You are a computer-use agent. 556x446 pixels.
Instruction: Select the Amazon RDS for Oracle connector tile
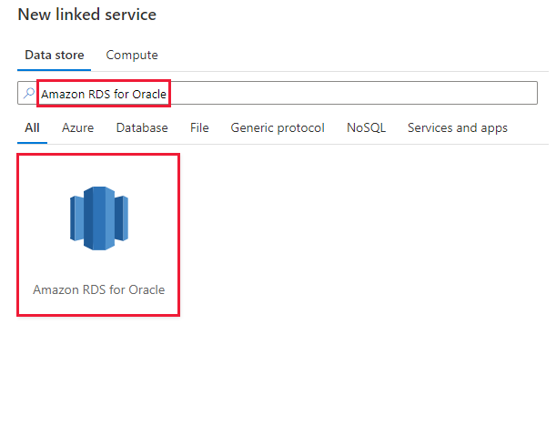pyautogui.click(x=98, y=235)
